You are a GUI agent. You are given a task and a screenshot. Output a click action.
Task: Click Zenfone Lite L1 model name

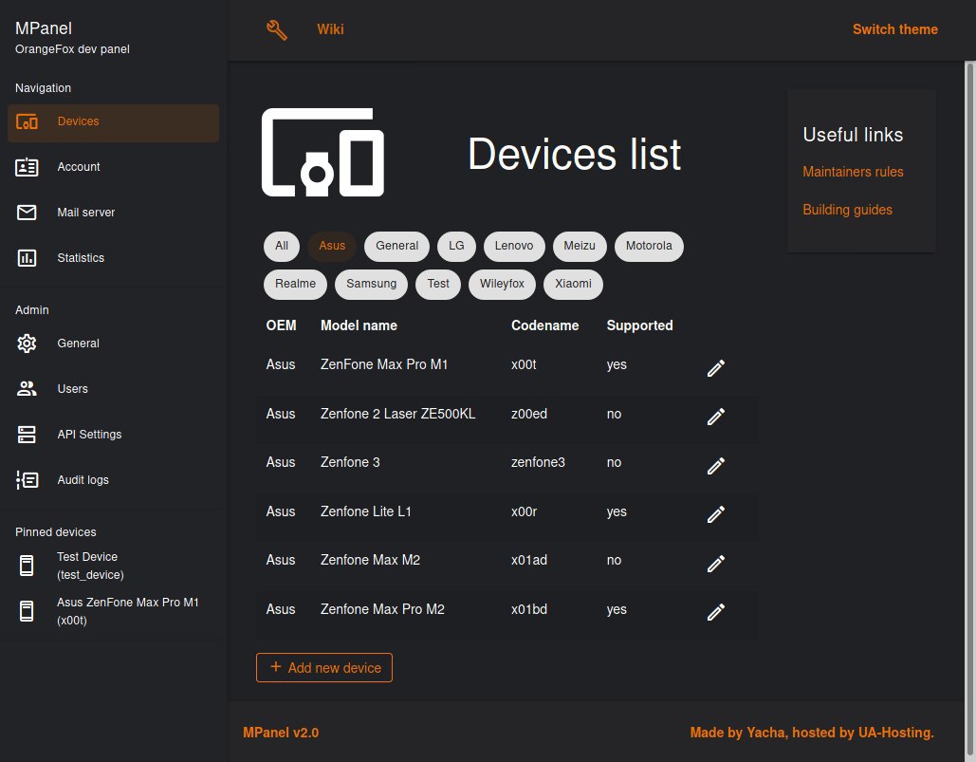point(366,511)
